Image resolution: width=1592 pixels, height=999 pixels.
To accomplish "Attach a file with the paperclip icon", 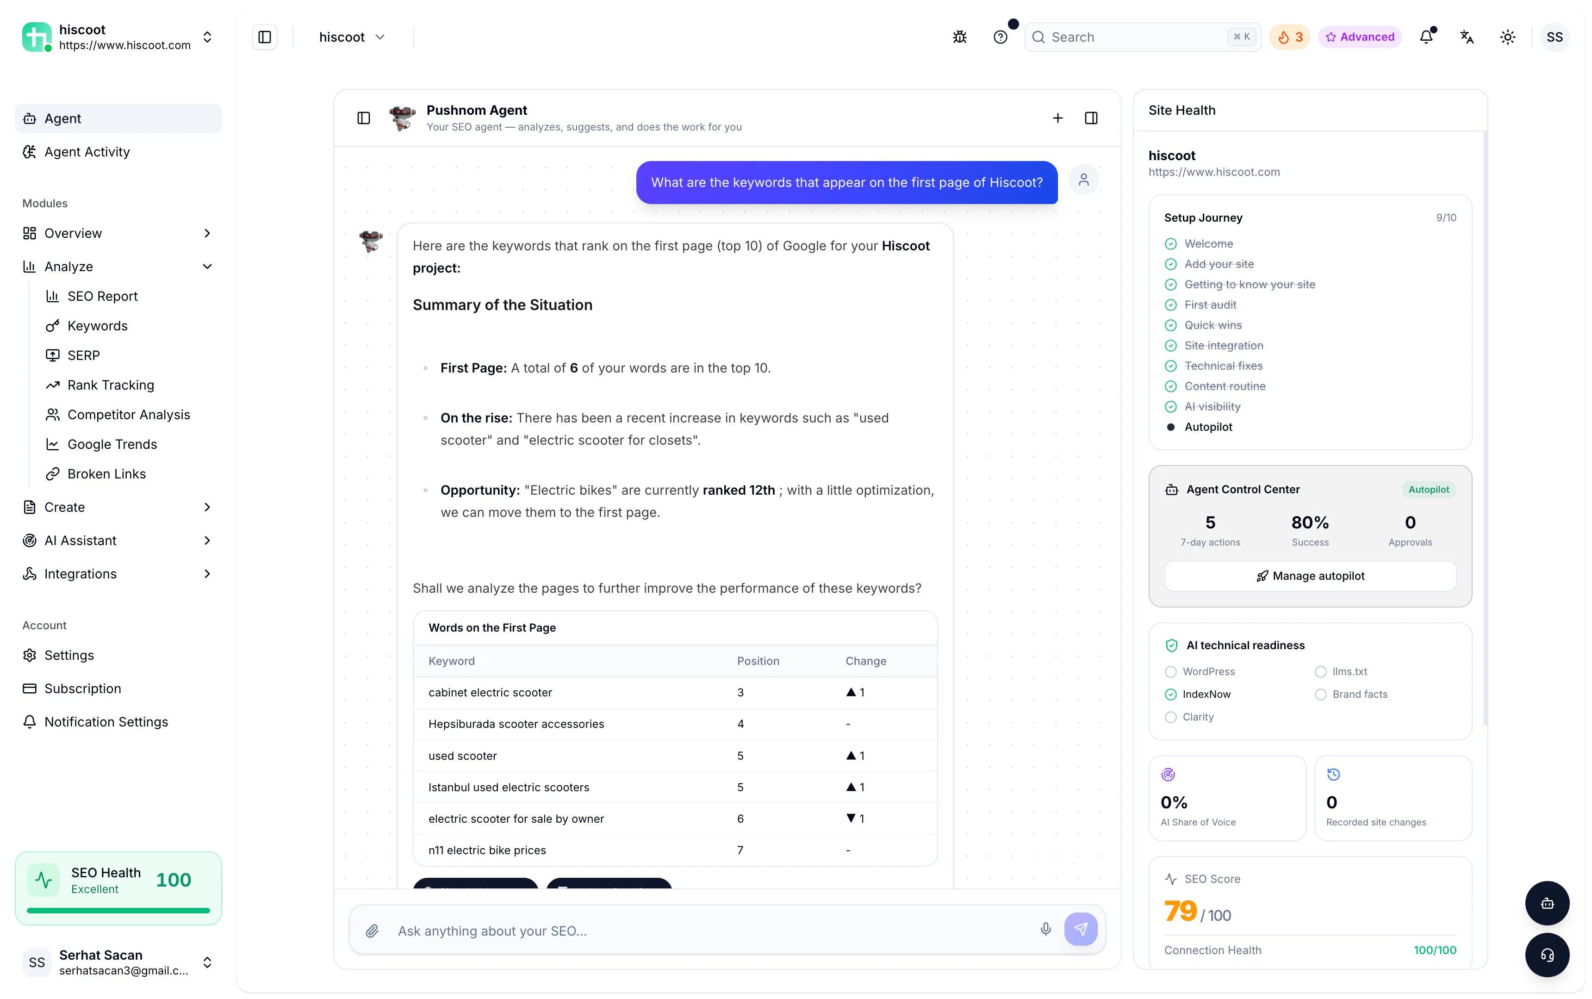I will tap(372, 930).
